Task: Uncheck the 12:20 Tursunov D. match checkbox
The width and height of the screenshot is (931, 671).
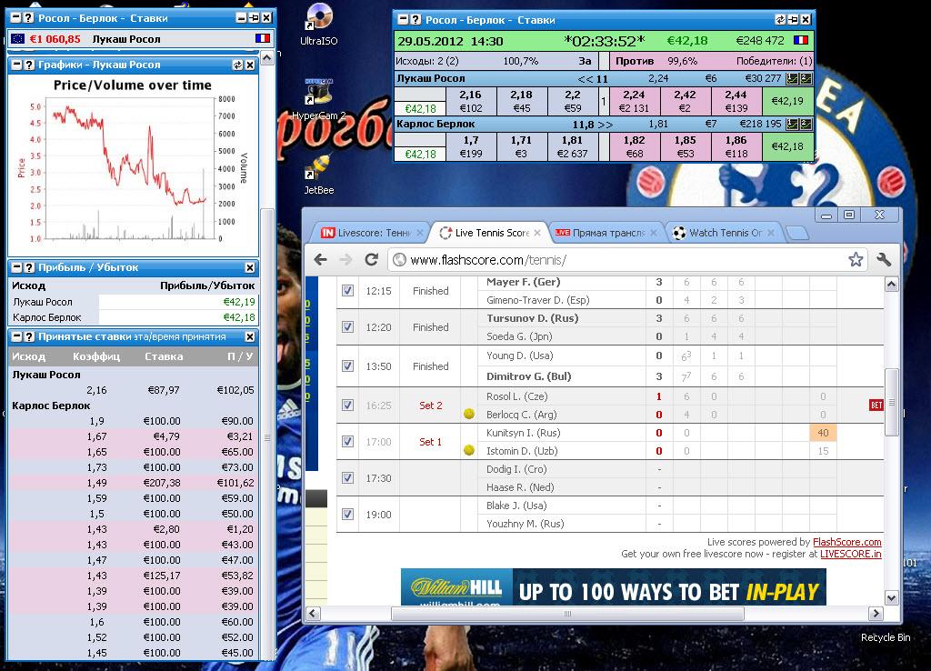Action: click(348, 326)
